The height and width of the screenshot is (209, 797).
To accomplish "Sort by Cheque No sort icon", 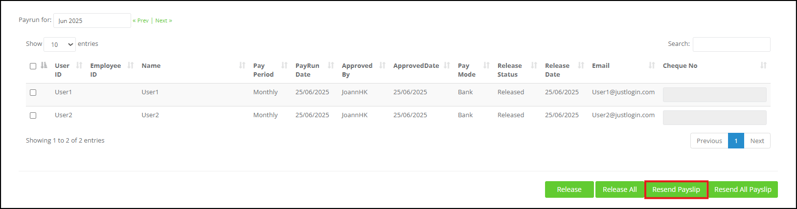I will [764, 65].
